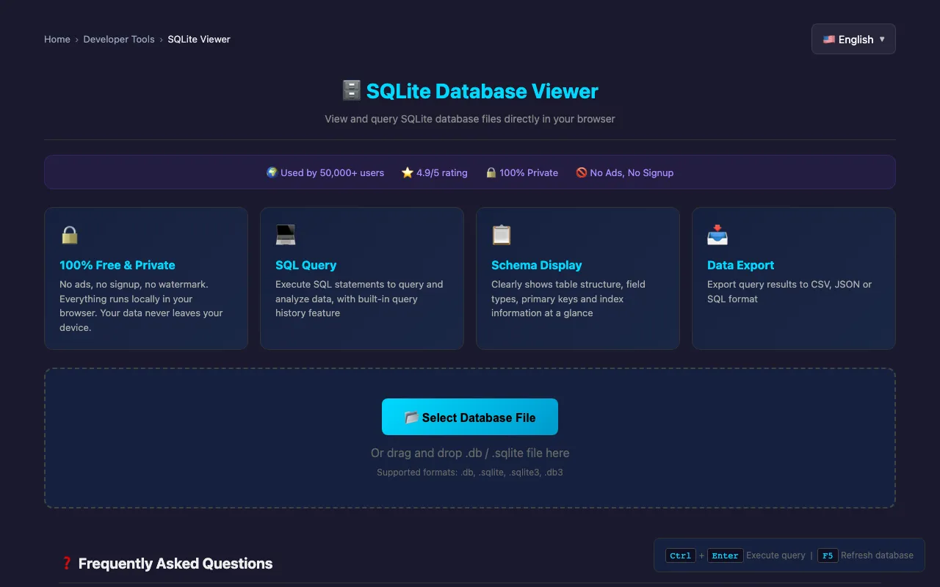This screenshot has width=940, height=587.
Task: Open the English language dropdown
Action: coord(853,40)
